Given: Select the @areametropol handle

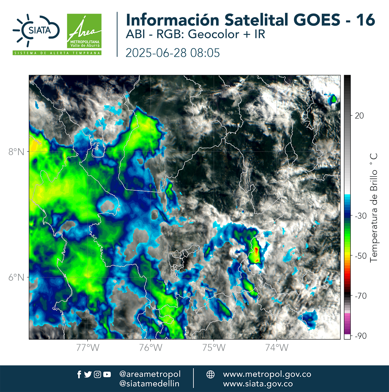Looking at the screenshot, I should (x=150, y=374).
